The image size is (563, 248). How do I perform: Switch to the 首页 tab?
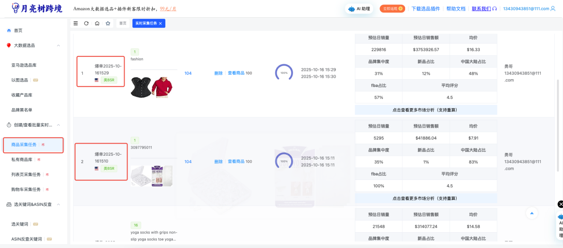(123, 23)
